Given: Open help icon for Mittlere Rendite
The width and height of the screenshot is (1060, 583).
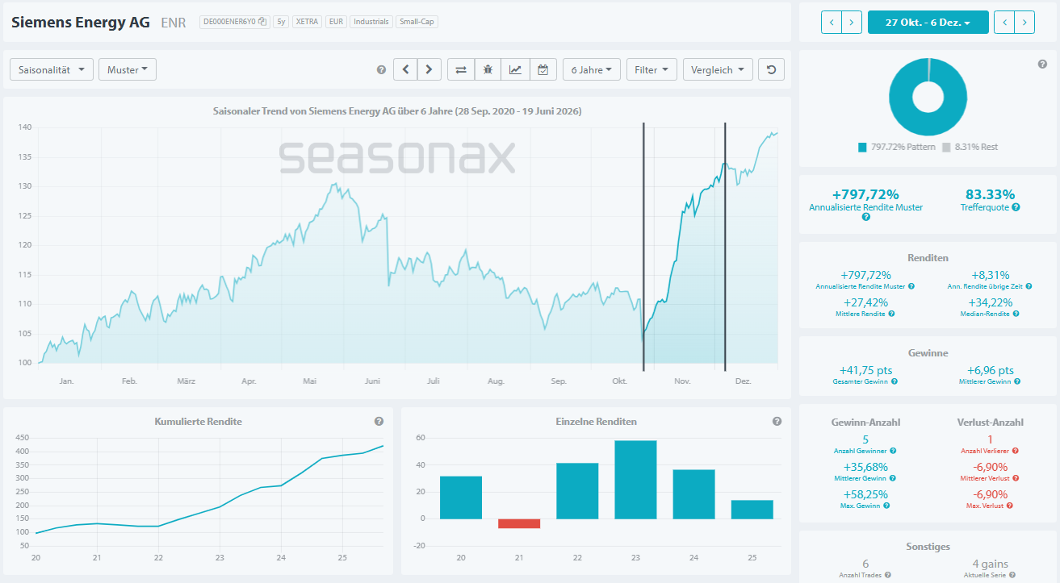Looking at the screenshot, I should tap(892, 314).
